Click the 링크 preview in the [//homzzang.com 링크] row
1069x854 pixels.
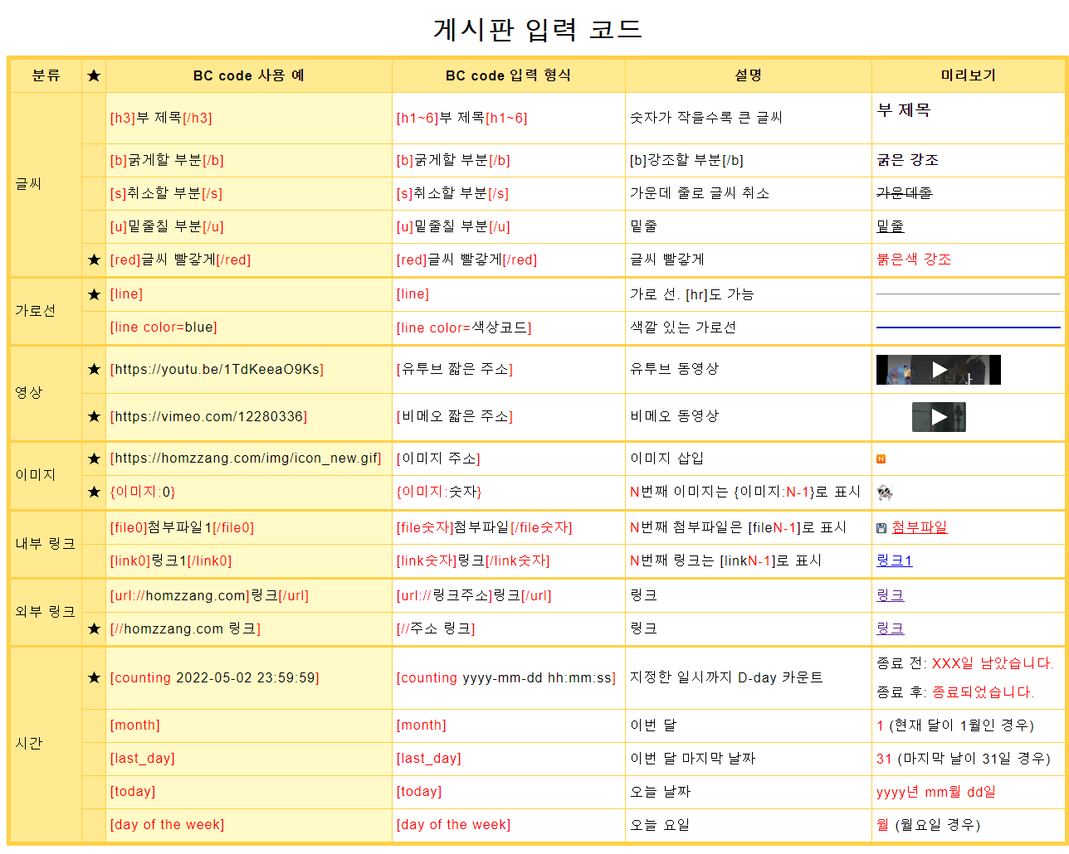click(x=890, y=628)
